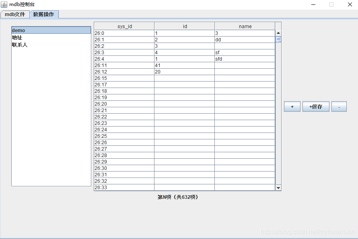358x239 pixels.
Task: Click the Java coffee cup icon in title bar
Action: coord(4,4)
